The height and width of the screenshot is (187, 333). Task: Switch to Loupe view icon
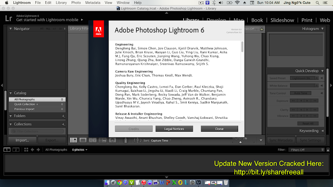click(x=83, y=140)
